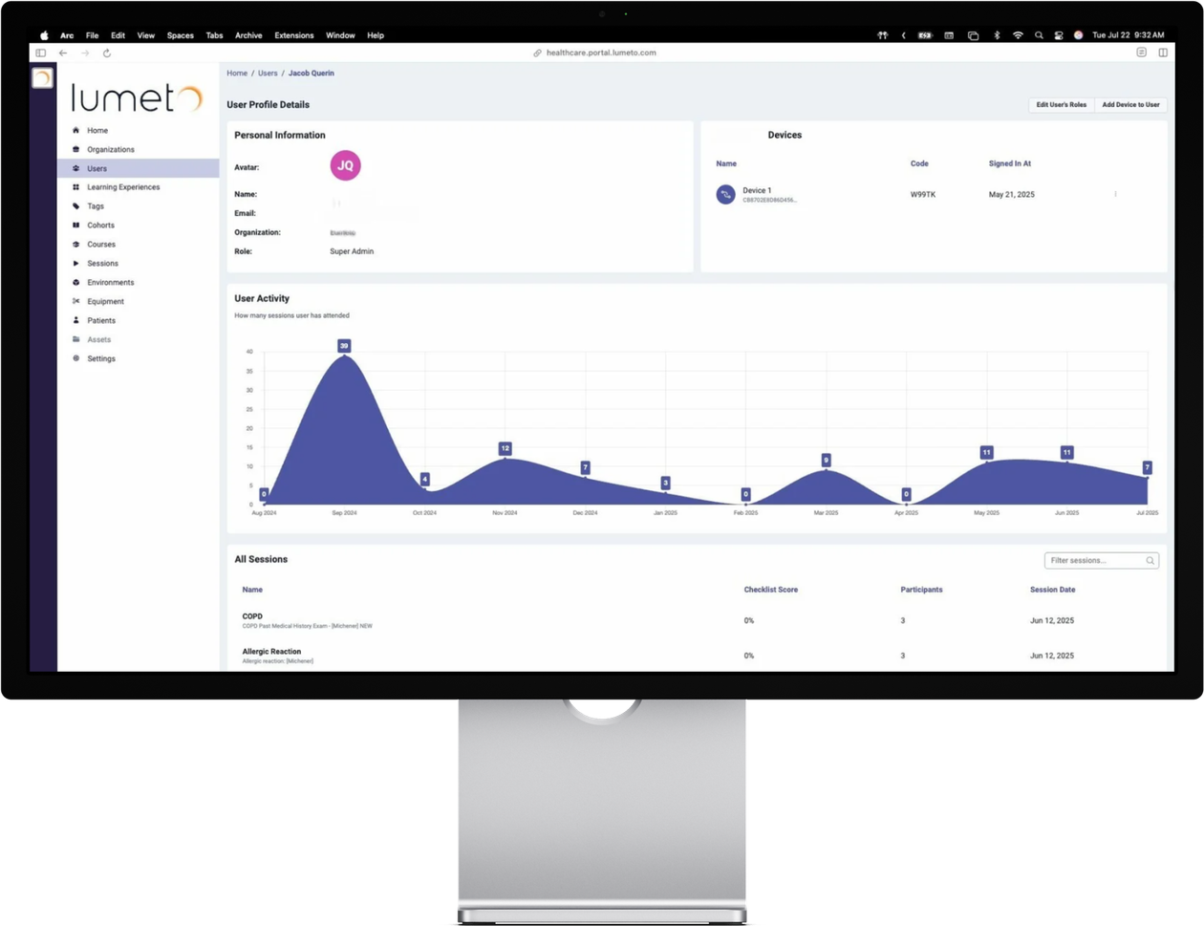Open Sessions via the play icon
The height and width of the screenshot is (926, 1204).
click(76, 264)
